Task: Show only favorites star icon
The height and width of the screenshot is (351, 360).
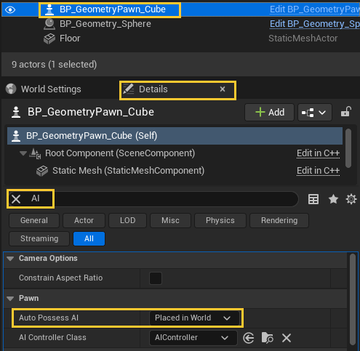Action: (x=333, y=199)
